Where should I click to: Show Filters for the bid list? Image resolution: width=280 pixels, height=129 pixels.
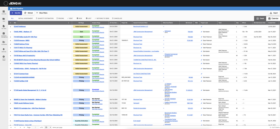[42, 13]
